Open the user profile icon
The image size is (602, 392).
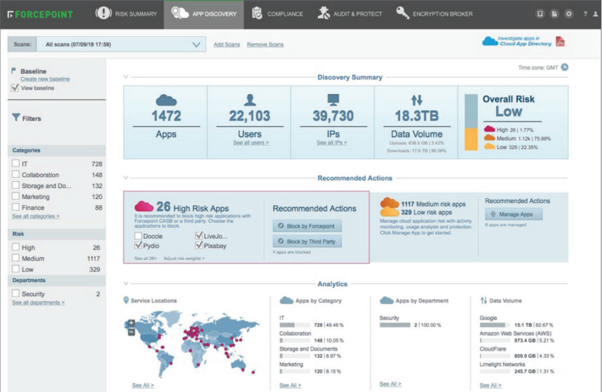(x=595, y=14)
